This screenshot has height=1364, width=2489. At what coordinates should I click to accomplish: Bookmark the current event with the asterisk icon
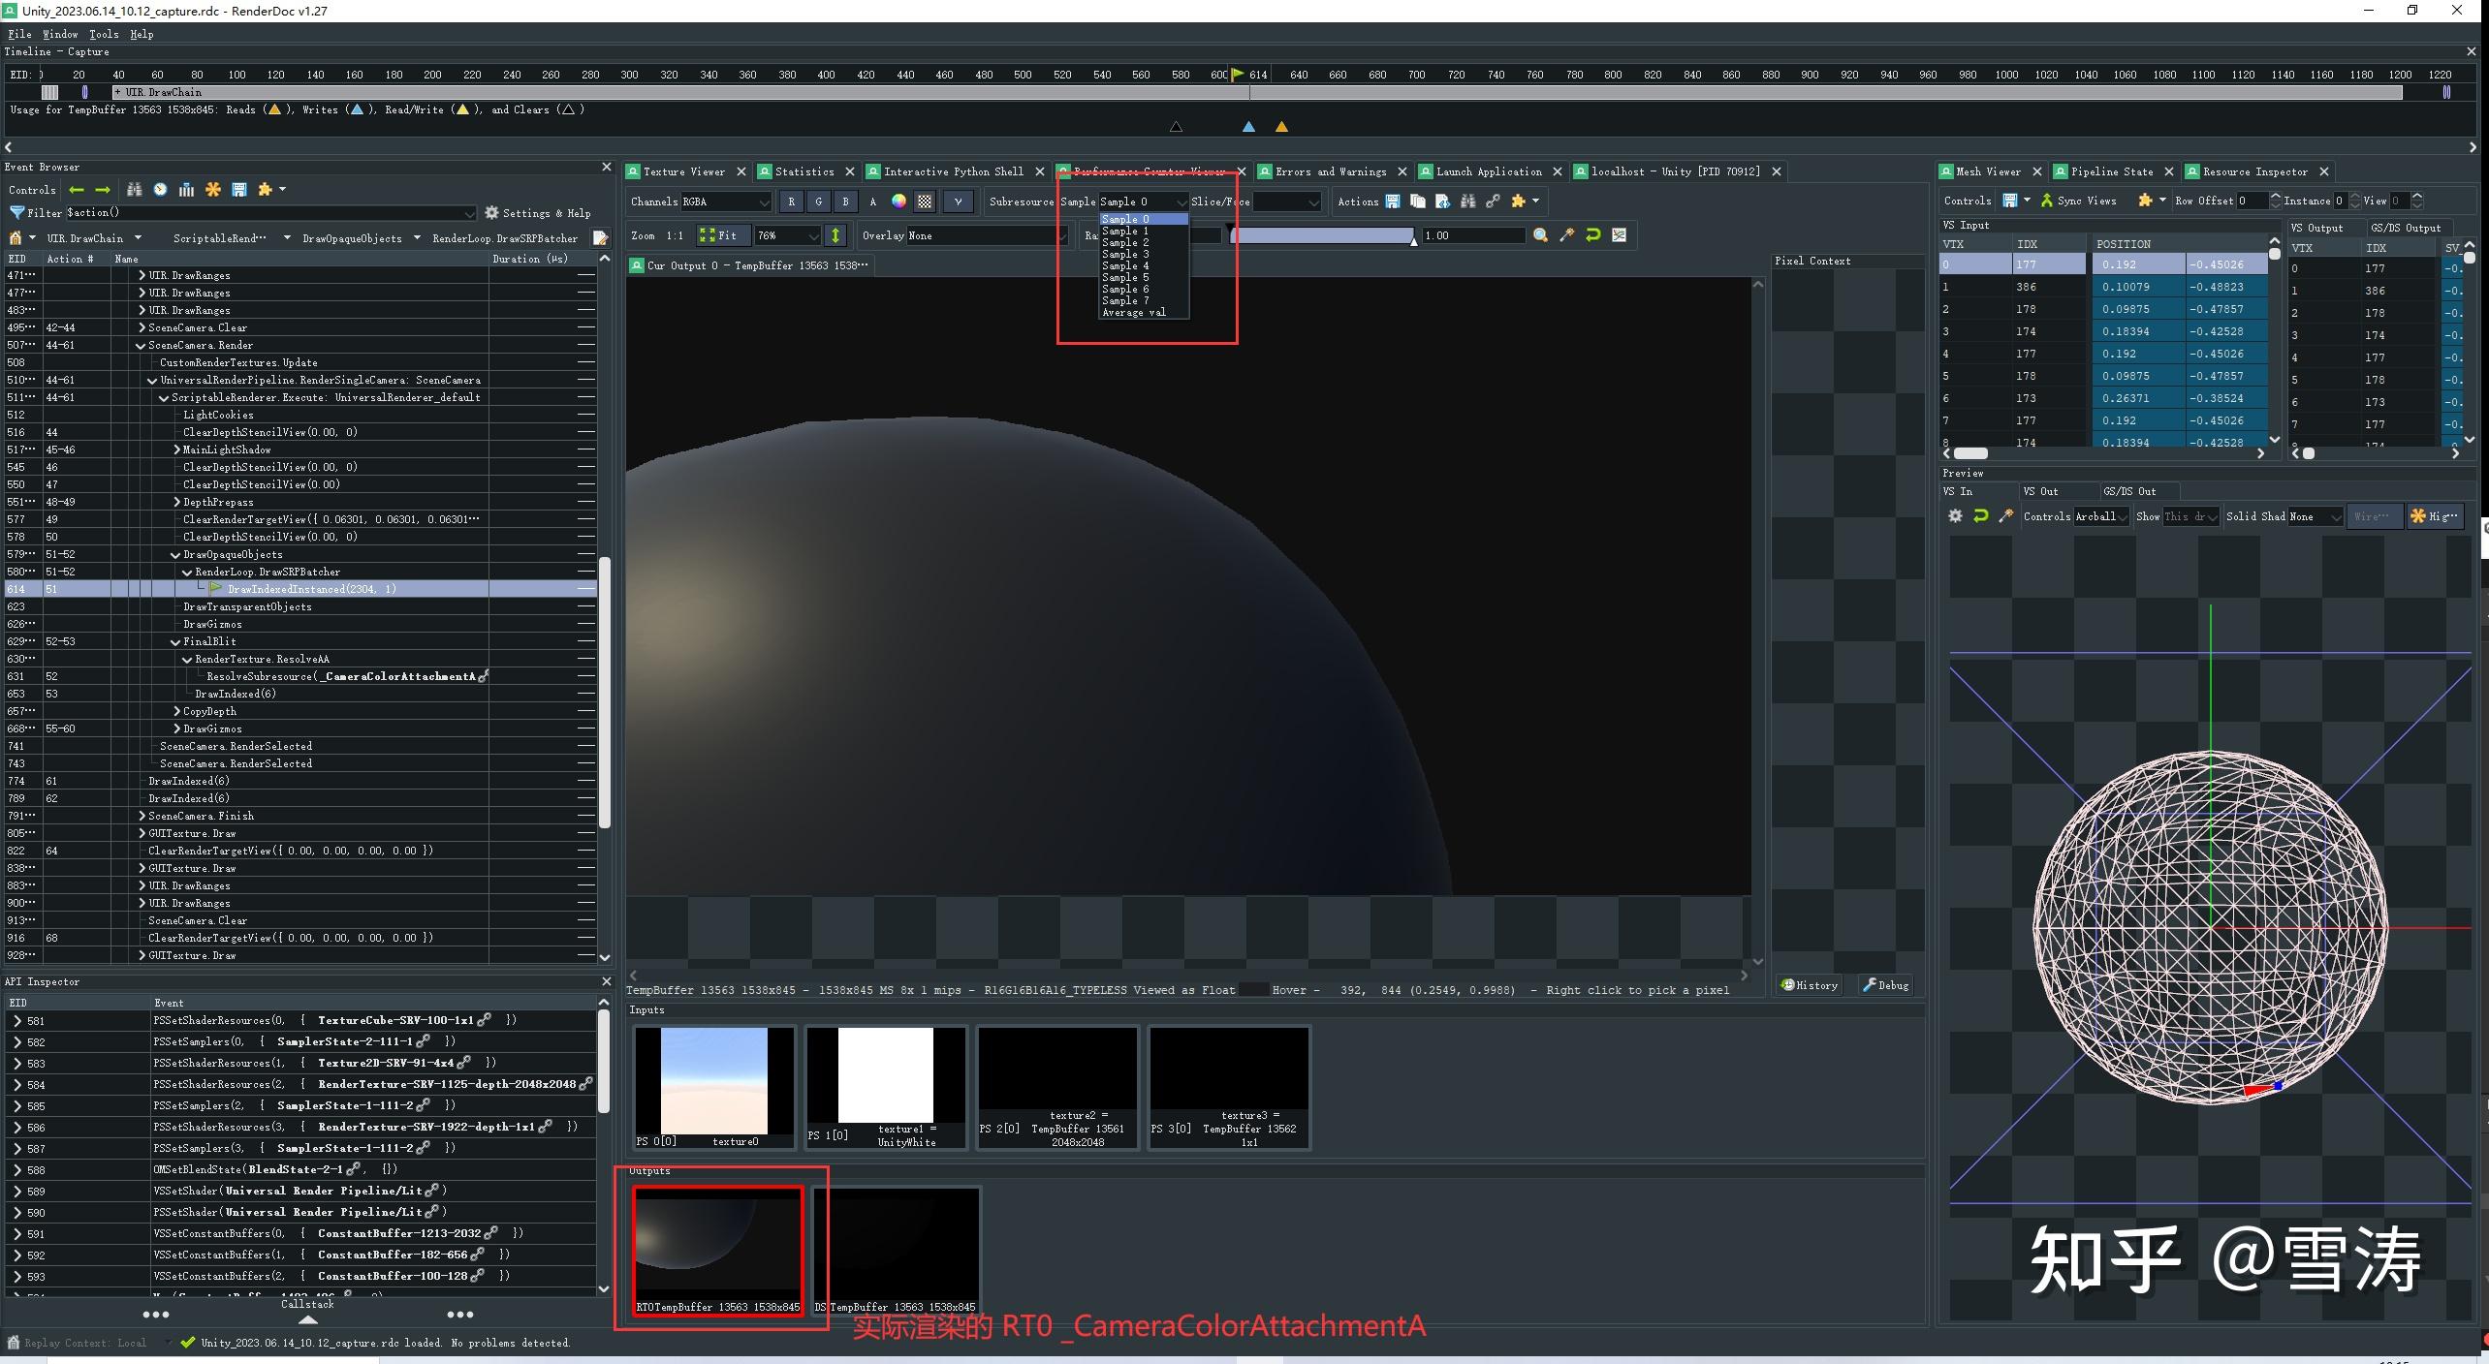click(x=213, y=190)
